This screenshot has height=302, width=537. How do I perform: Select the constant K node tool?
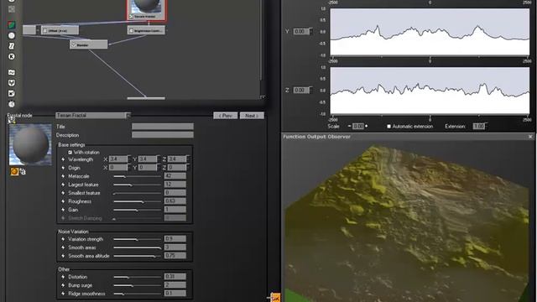(x=12, y=56)
